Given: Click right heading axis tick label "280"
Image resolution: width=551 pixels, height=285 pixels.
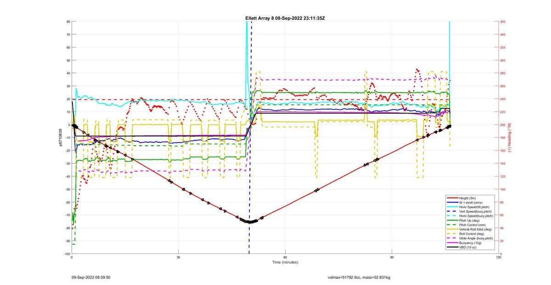Looking at the screenshot, I should point(503,73).
